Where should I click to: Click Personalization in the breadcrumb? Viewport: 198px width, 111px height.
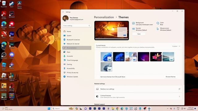coord(104,17)
